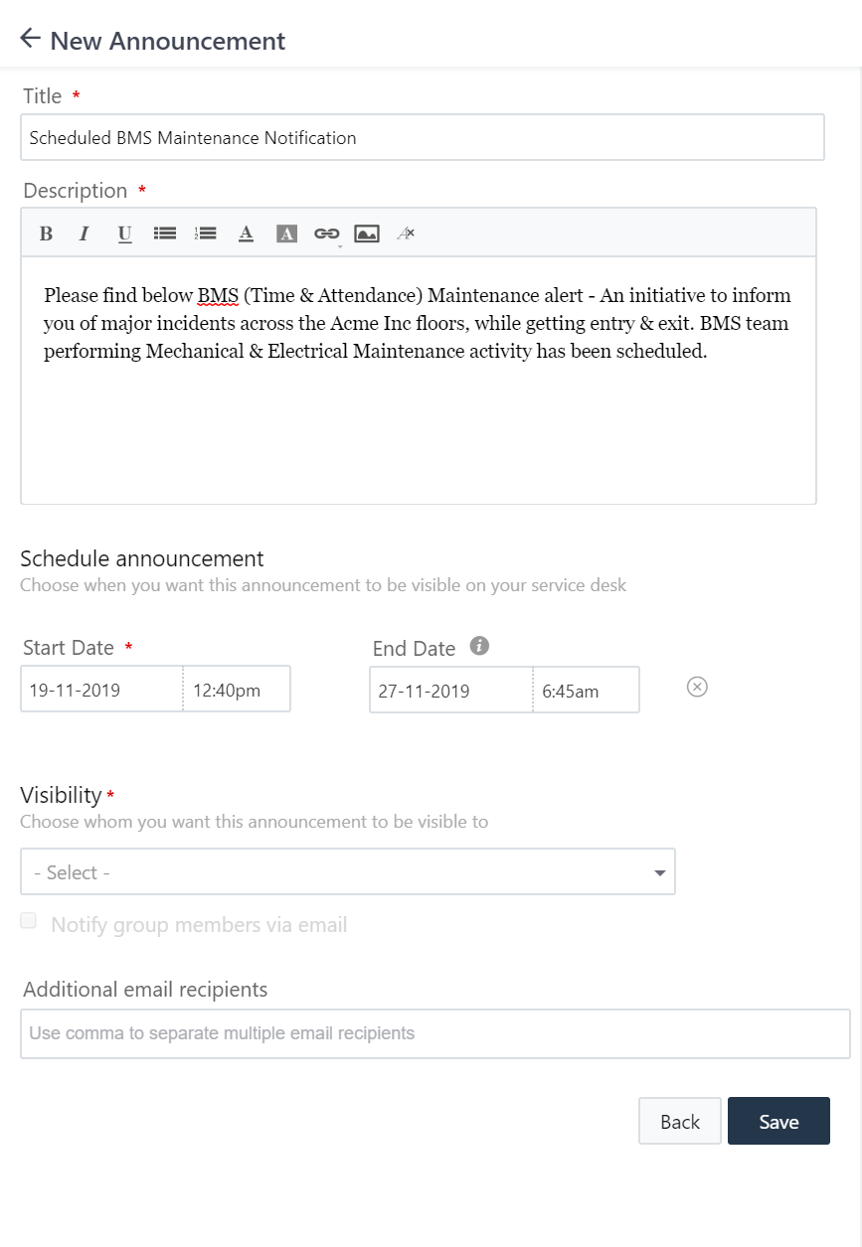Viewport: 862px width, 1247px height.
Task: Edit the Title field
Action: click(x=423, y=137)
